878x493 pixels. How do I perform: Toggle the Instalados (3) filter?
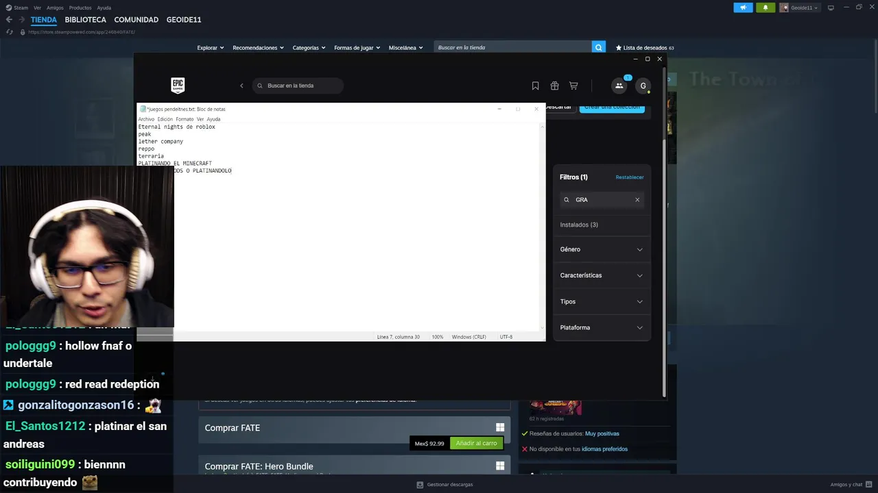[x=579, y=225]
